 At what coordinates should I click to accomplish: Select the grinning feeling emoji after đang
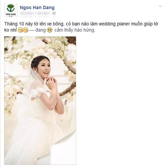(x=50, y=30)
